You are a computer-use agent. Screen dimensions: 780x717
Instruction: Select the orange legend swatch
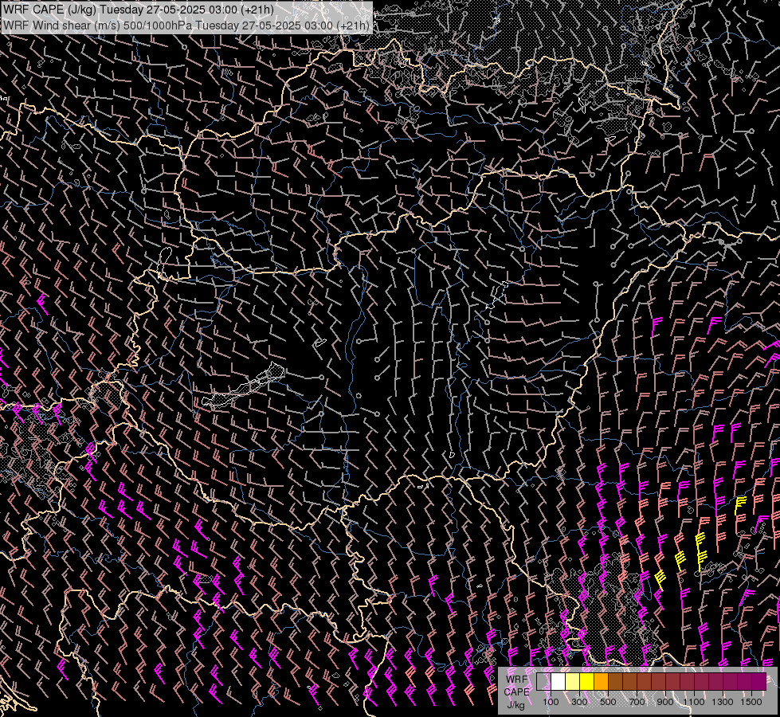tap(601, 682)
